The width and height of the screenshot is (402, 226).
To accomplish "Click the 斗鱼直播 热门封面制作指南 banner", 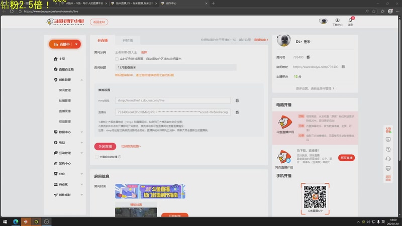I will [x=150, y=191].
